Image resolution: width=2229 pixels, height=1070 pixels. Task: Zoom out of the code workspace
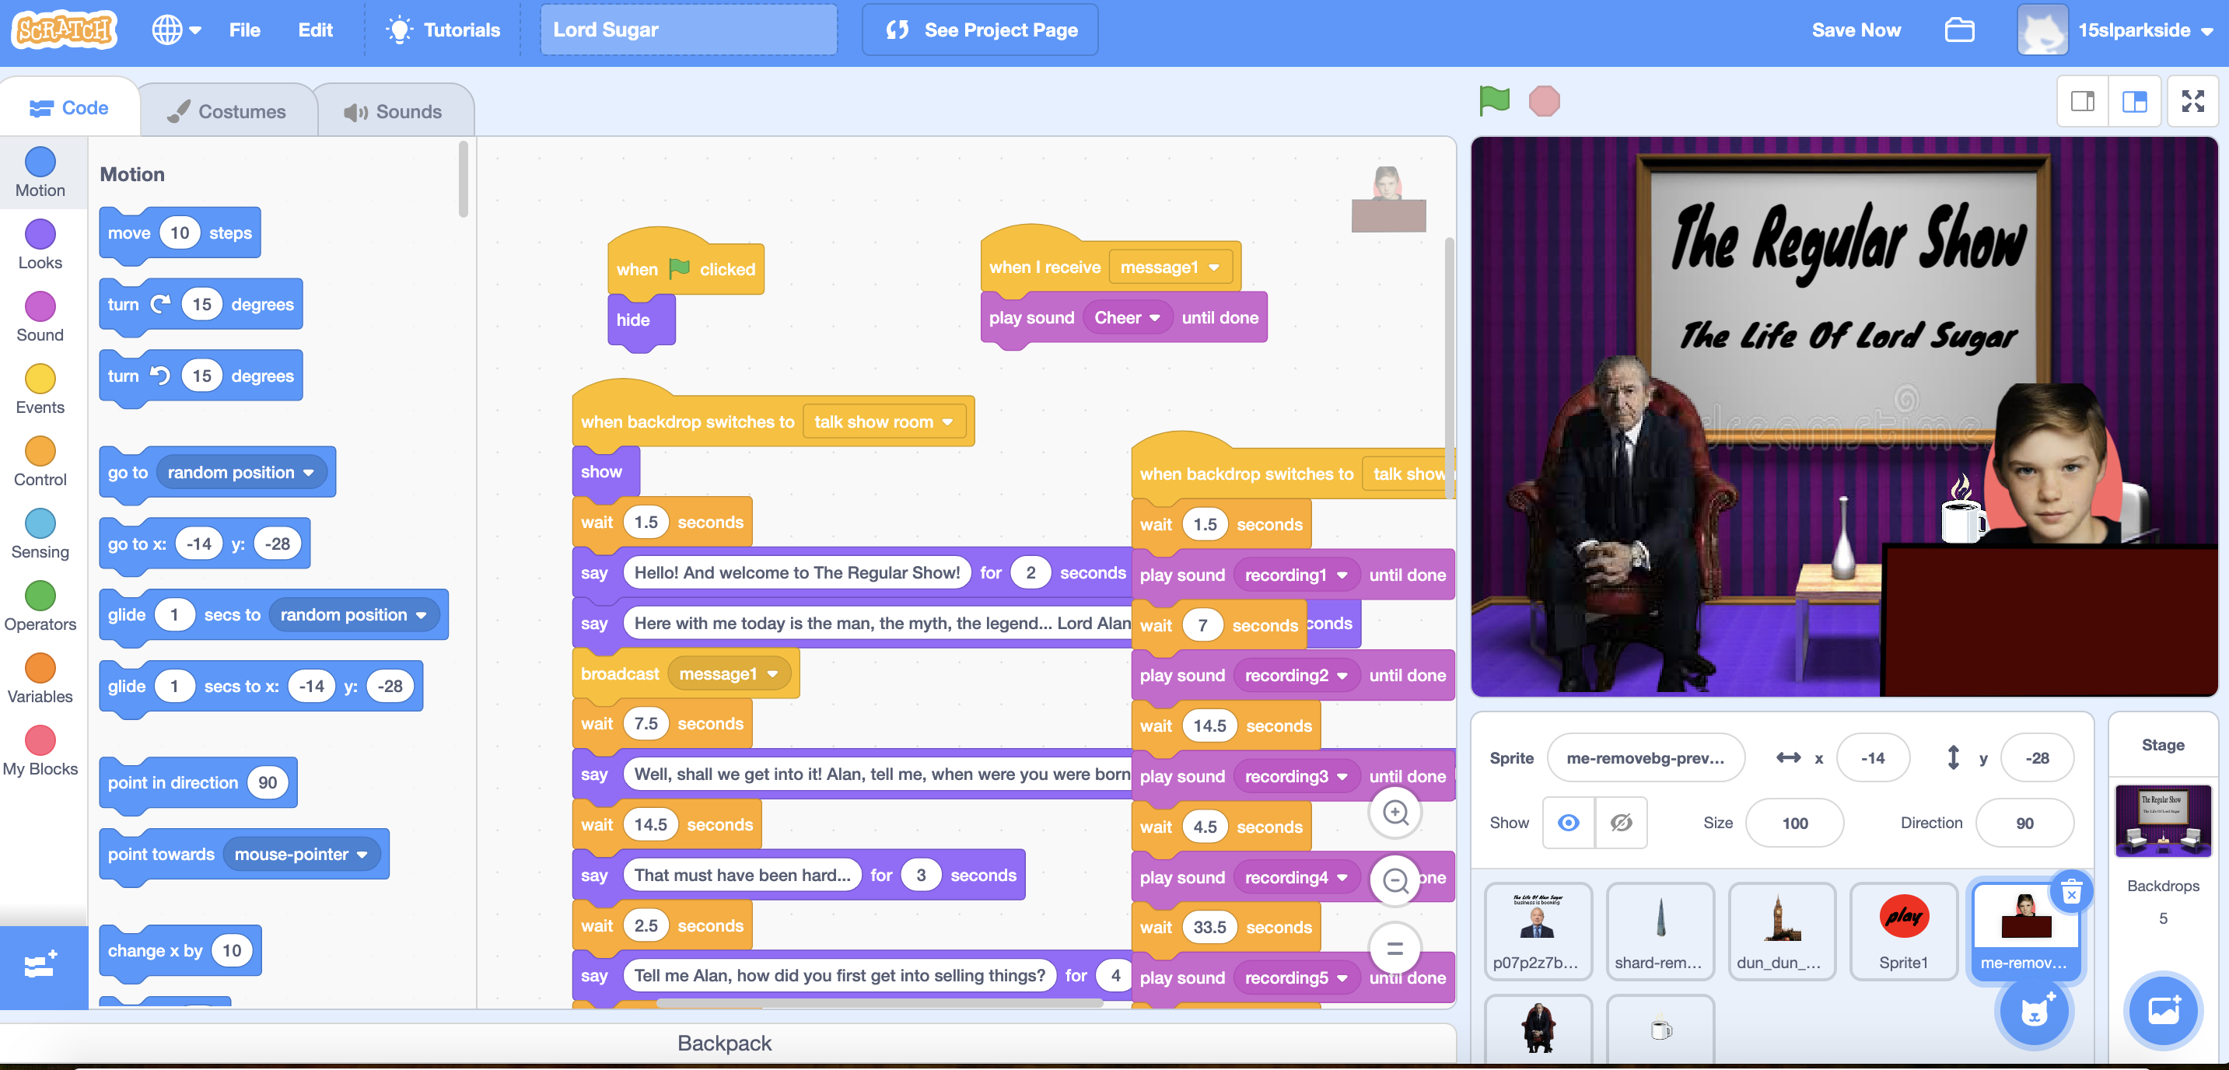1394,880
